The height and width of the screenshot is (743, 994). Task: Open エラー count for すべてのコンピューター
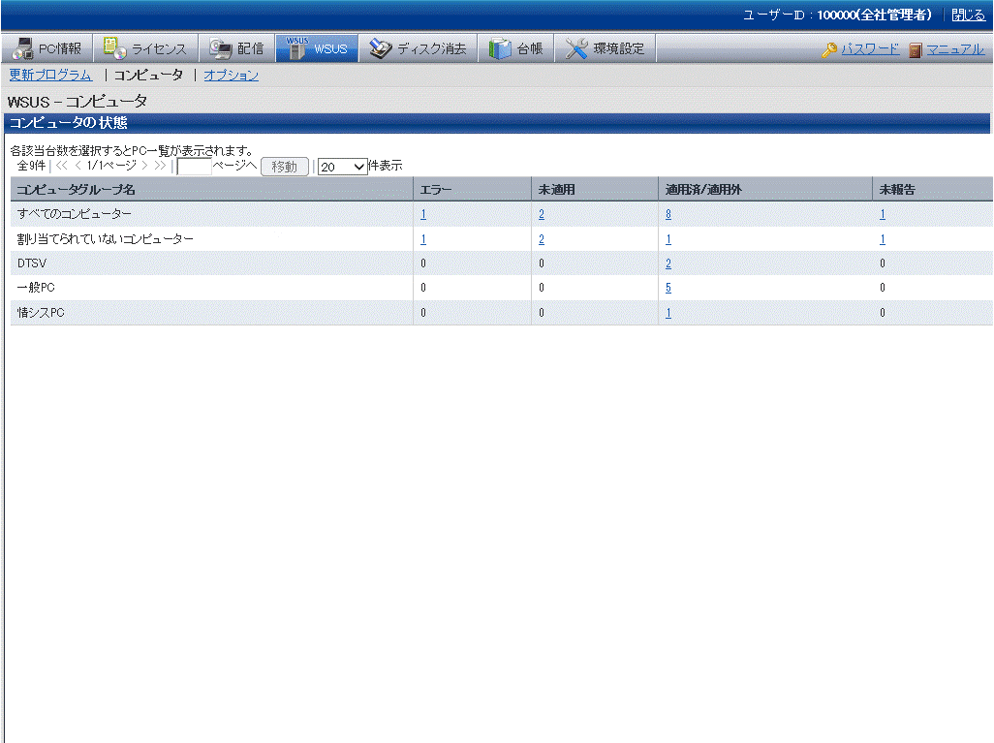pyautogui.click(x=423, y=214)
